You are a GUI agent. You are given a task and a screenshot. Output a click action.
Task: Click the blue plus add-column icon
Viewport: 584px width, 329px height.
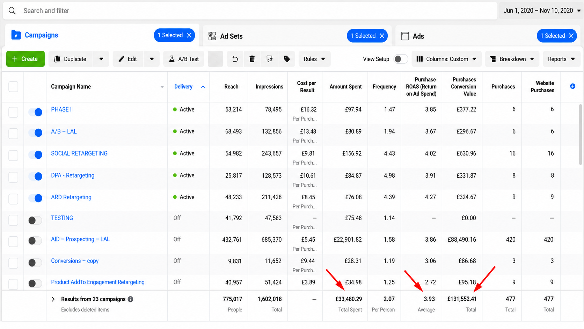[x=572, y=86]
